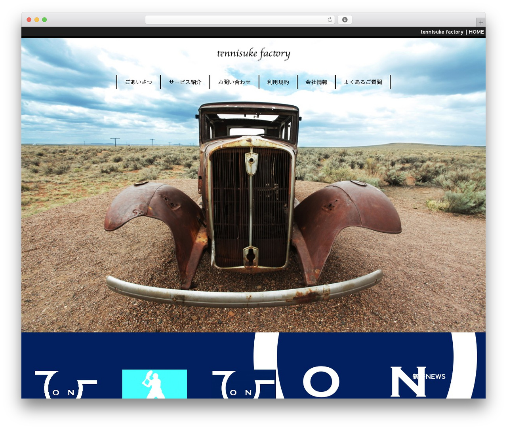Open a new tab with plus button

pos(481,23)
